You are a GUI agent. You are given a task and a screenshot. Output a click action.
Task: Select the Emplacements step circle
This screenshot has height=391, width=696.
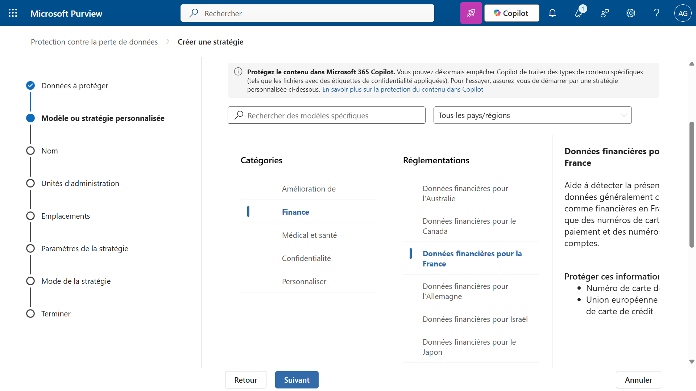tap(30, 216)
